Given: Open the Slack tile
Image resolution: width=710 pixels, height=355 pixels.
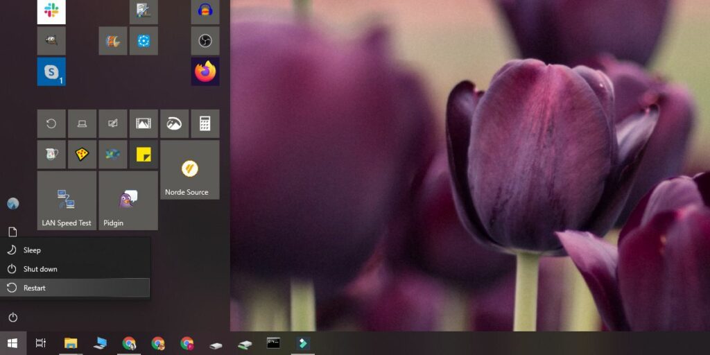Looking at the screenshot, I should click(51, 11).
